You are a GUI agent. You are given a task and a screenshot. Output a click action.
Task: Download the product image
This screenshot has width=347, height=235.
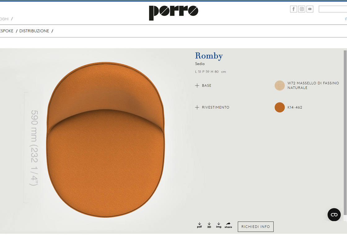pos(219,225)
